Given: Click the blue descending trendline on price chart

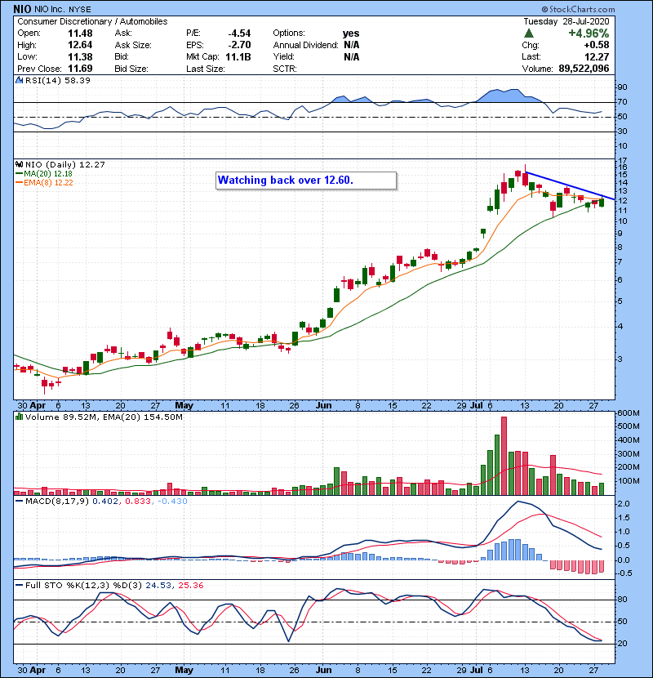Looking at the screenshot, I should (x=571, y=186).
